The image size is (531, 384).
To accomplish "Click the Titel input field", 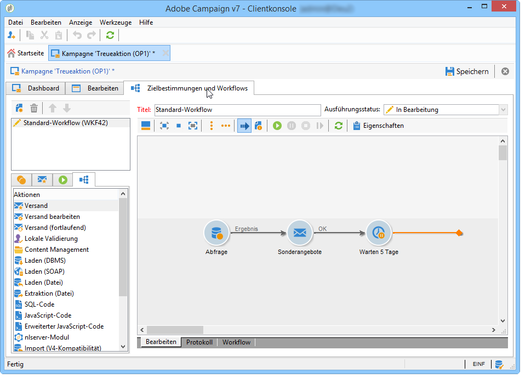I will [238, 110].
